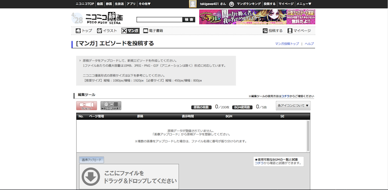The height and width of the screenshot is (190, 388).
Task: Click the file drag-and-drop upload area
Action: 129,176
